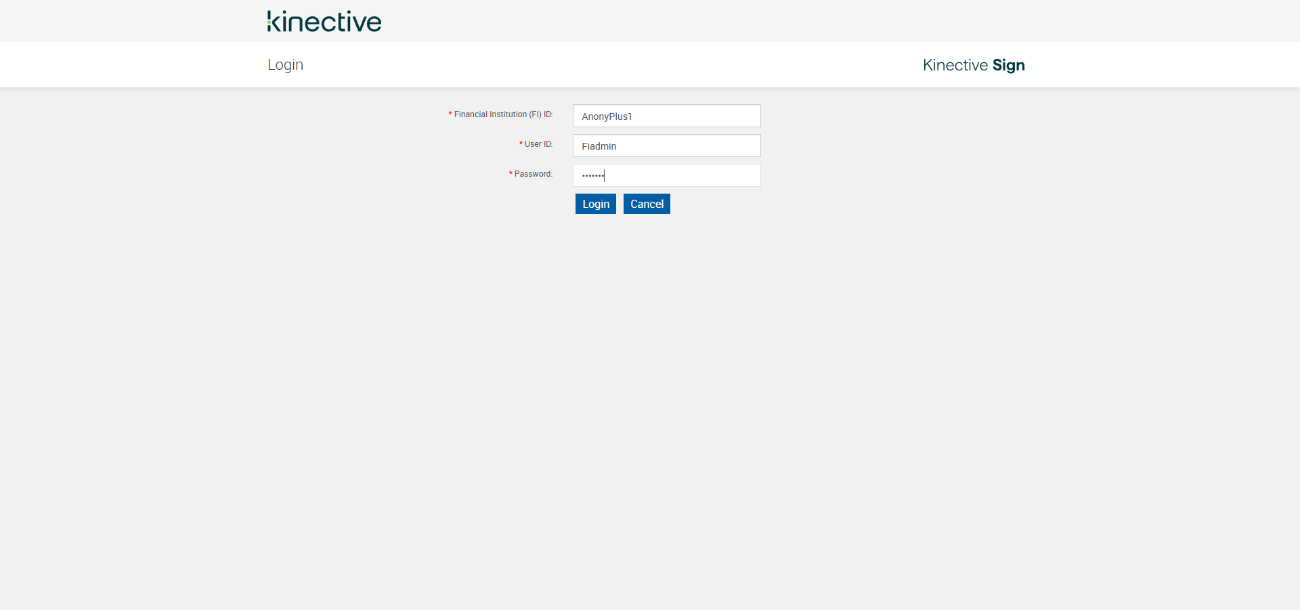Click the Cancel button
This screenshot has height=610, width=1300.
pyautogui.click(x=647, y=204)
